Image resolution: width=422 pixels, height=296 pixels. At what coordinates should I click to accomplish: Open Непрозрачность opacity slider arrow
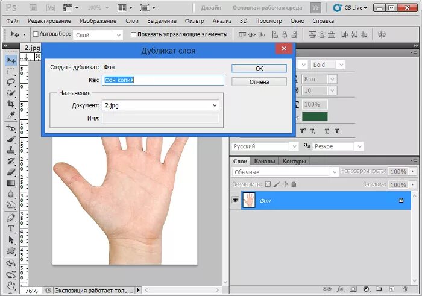coord(412,171)
